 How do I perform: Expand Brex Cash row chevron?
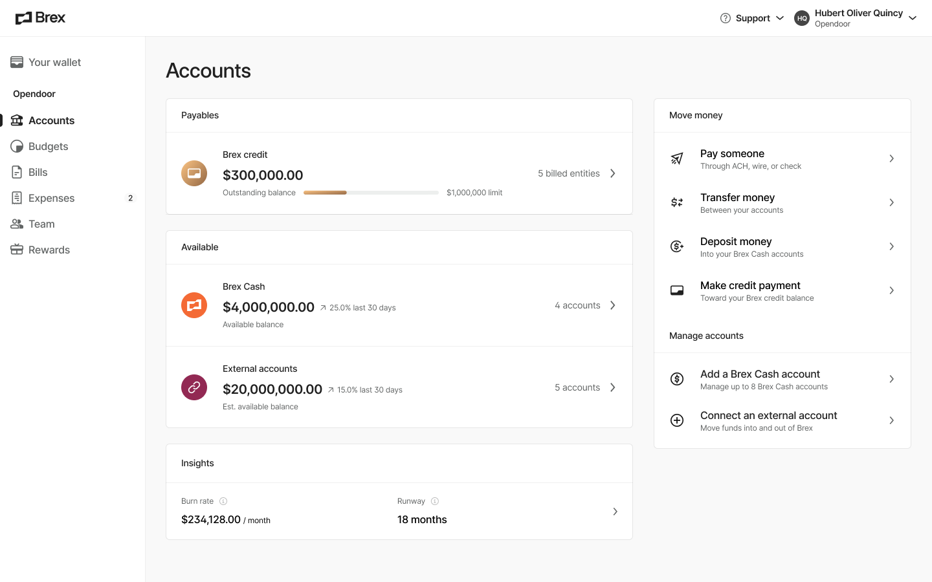613,305
